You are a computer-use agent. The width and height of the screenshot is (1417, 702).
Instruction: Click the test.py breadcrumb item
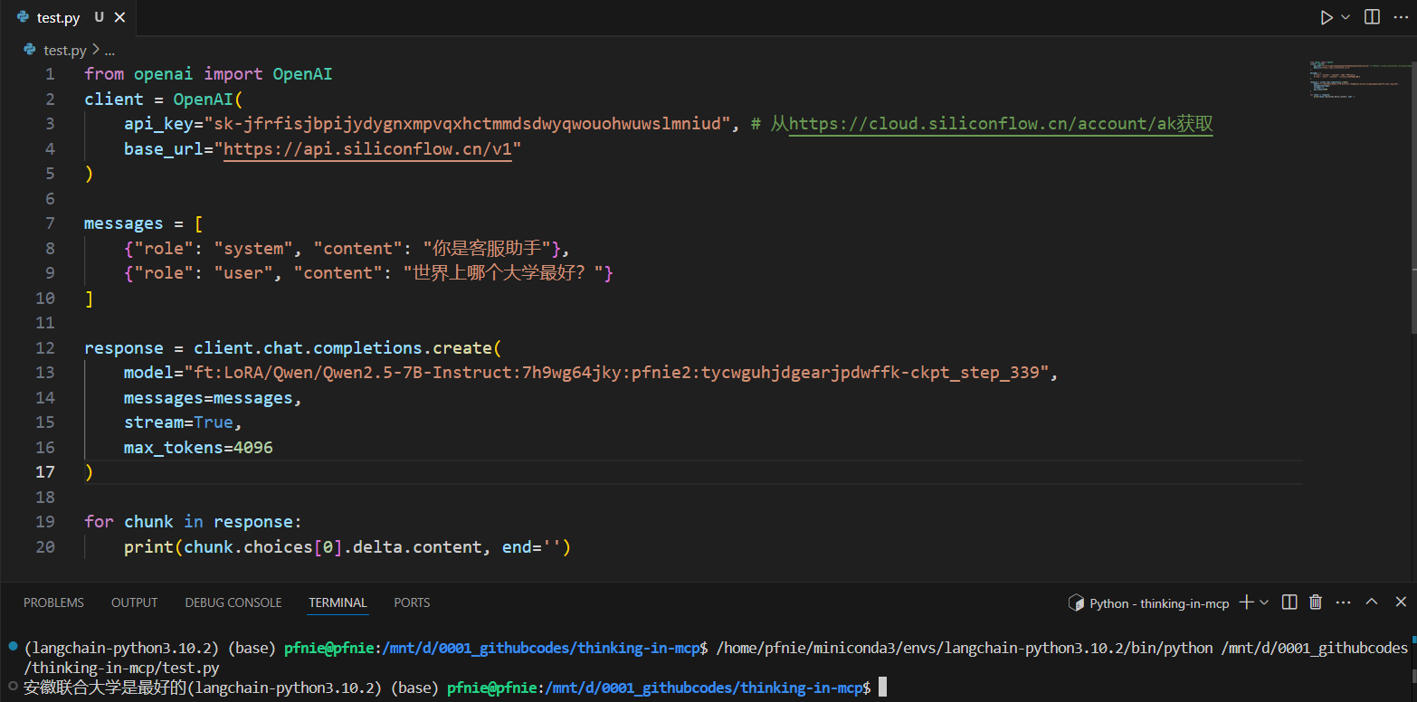tap(65, 51)
